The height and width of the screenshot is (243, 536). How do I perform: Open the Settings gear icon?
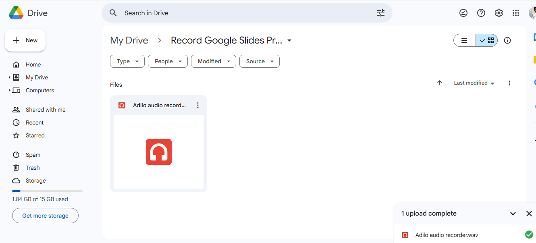coord(499,13)
